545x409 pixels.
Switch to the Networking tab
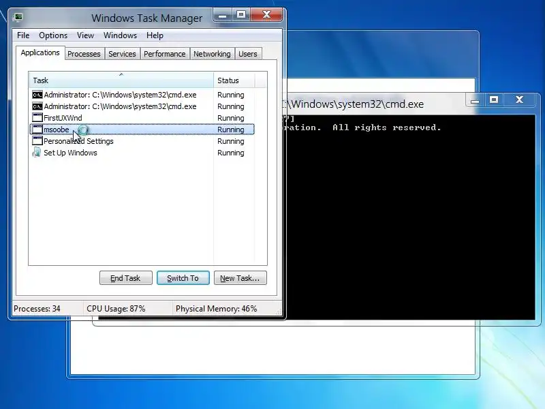[212, 54]
